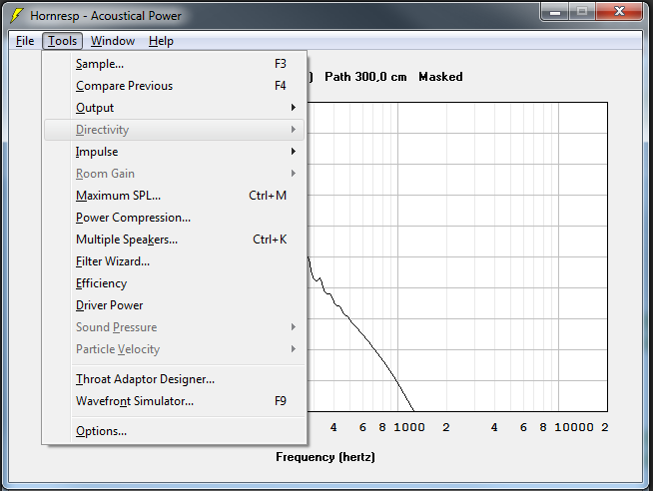Click the acoustical power curve on chart
The width and height of the screenshot is (653, 491).
(360, 333)
